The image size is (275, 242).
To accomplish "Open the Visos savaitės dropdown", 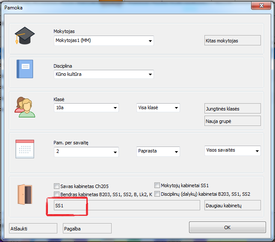I will [x=257, y=151].
